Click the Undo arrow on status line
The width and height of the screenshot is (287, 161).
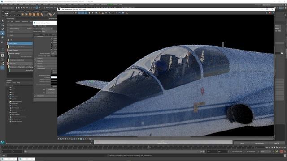click(x=24, y=8)
